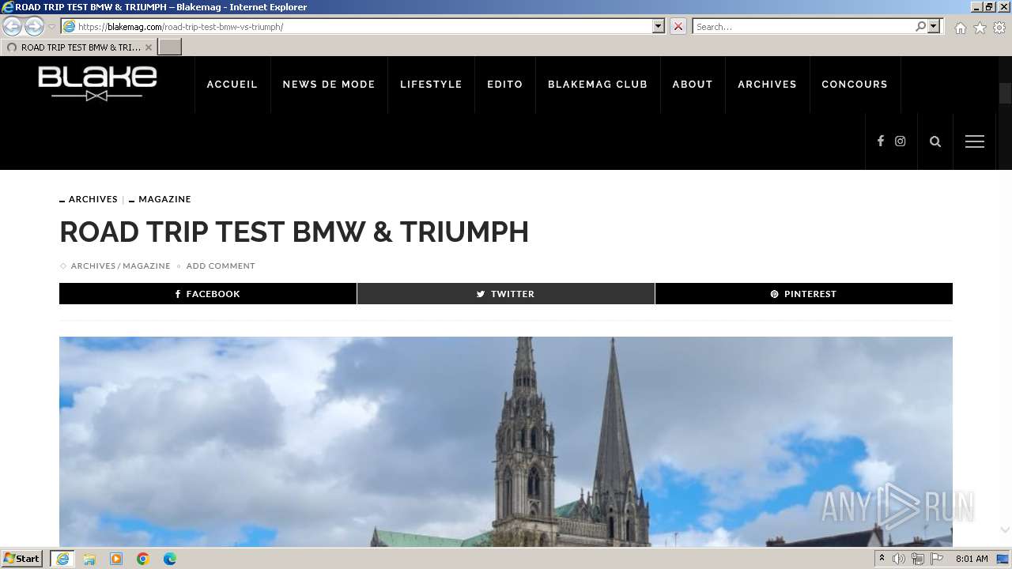Image resolution: width=1012 pixels, height=569 pixels.
Task: Open a new blank tab
Action: (x=169, y=47)
